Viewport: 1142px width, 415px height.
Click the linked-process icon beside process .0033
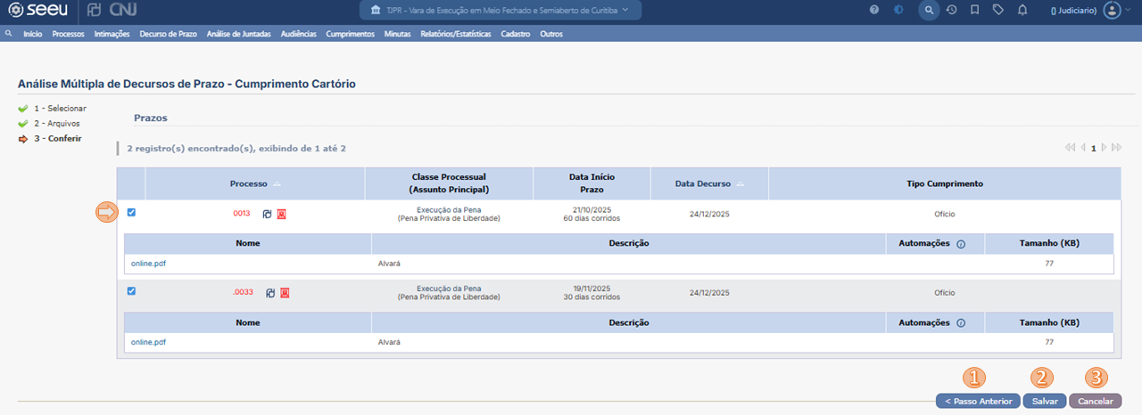pos(269,292)
